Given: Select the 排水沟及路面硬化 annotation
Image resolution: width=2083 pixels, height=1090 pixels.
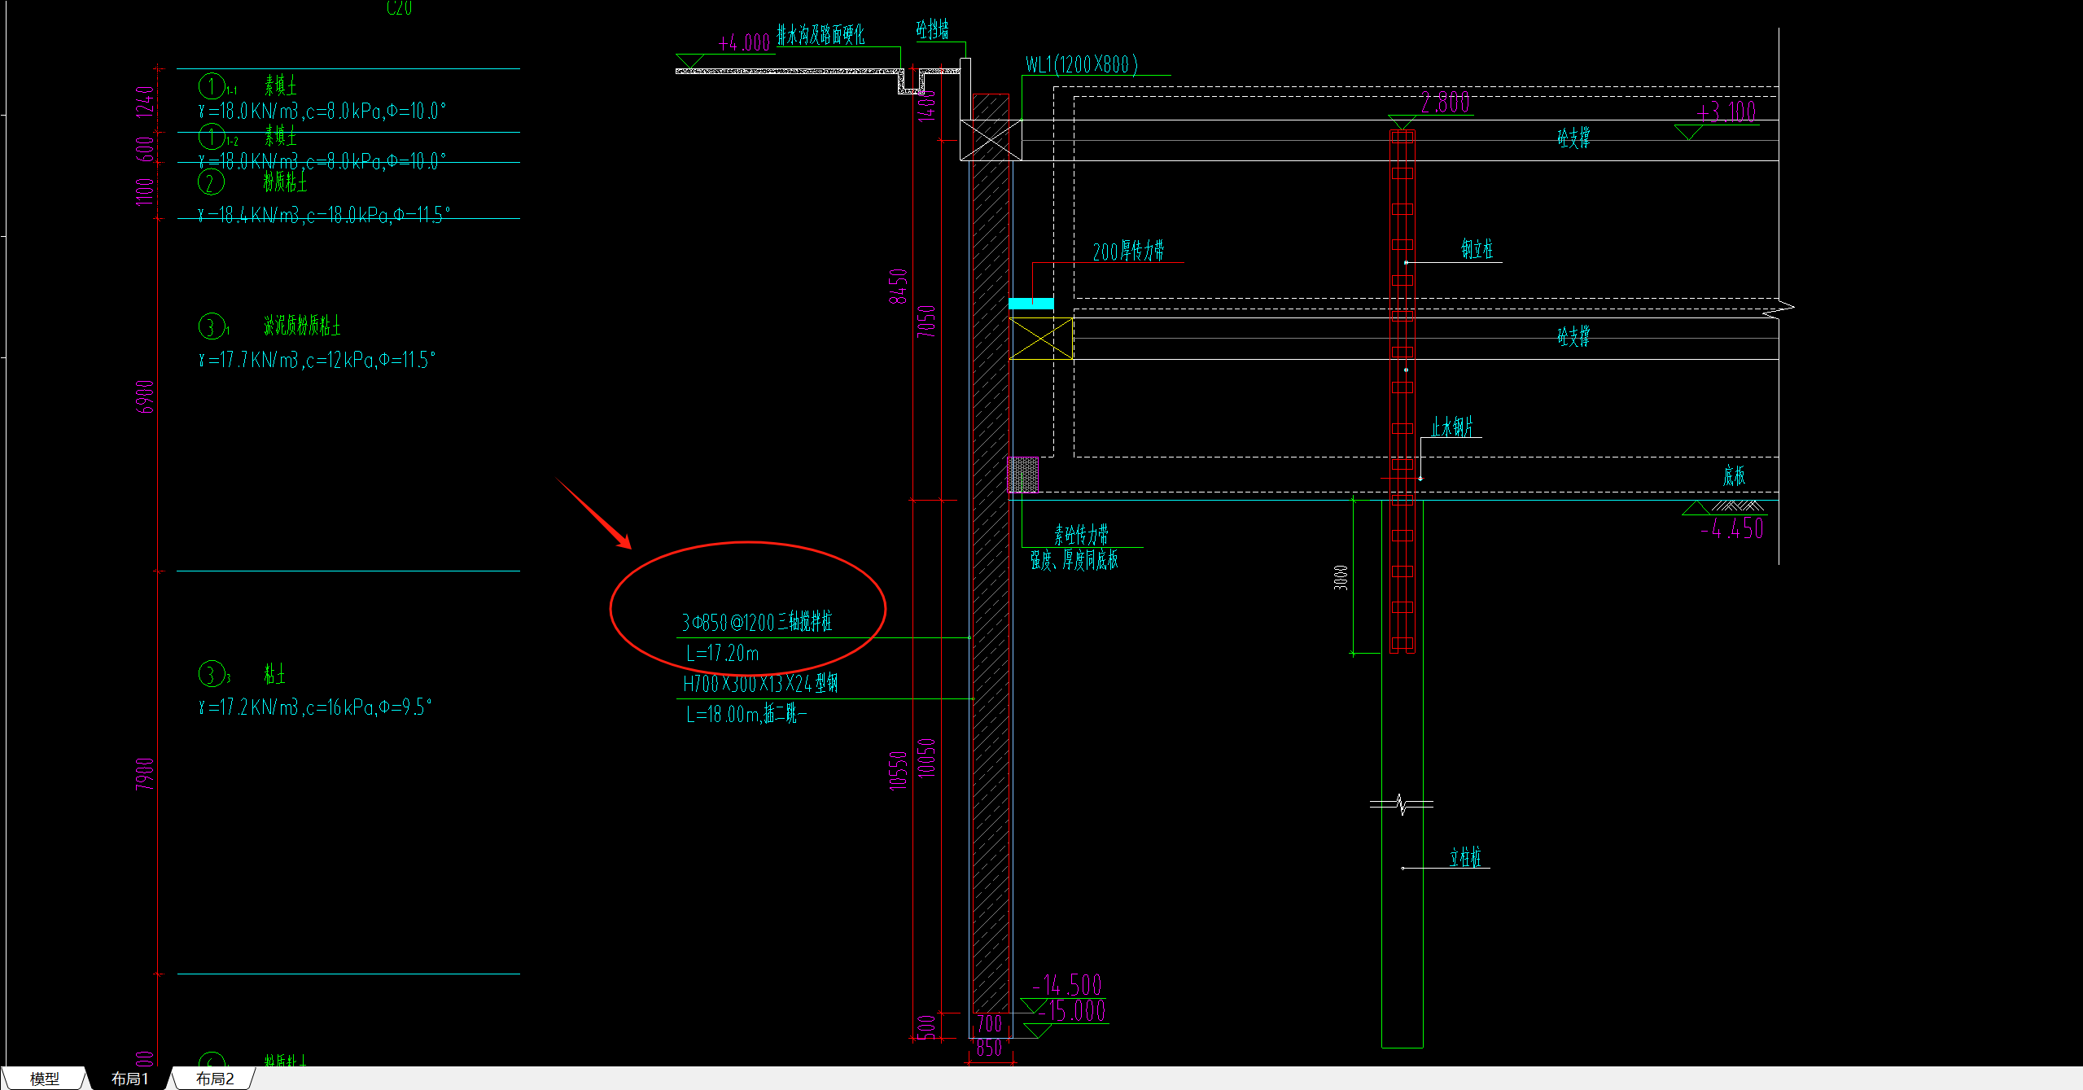Looking at the screenshot, I should [x=821, y=35].
